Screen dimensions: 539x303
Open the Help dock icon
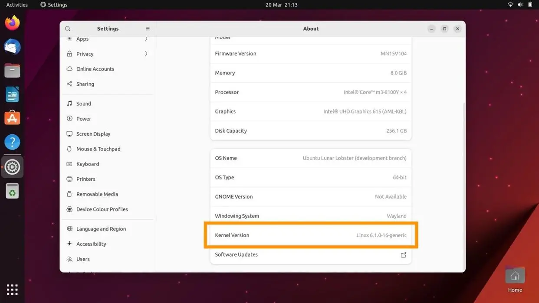click(x=12, y=142)
